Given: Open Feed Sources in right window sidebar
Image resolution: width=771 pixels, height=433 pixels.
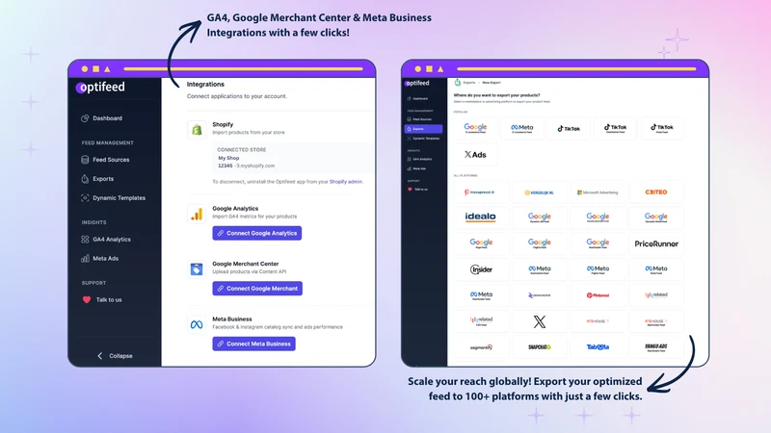Looking at the screenshot, I should click(x=419, y=119).
